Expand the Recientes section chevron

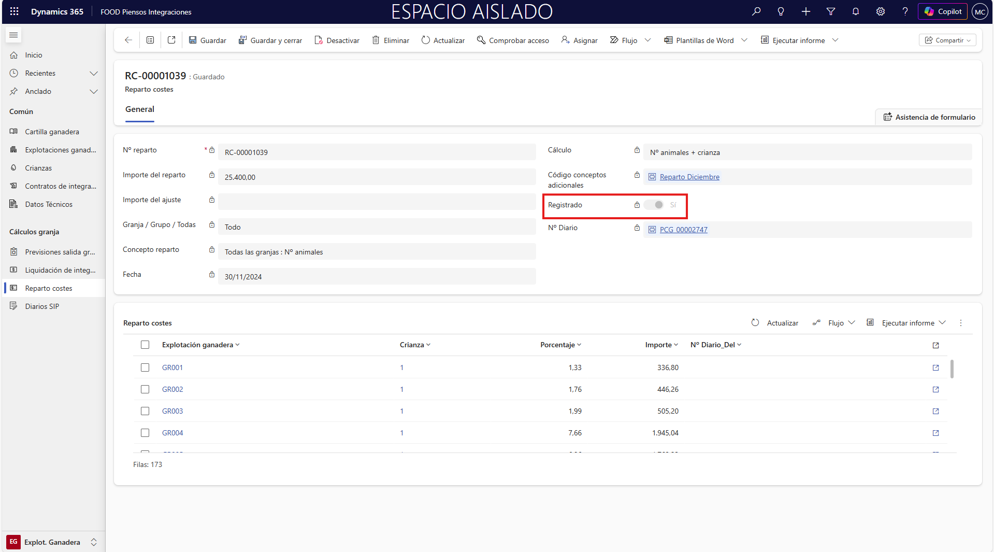(x=94, y=73)
